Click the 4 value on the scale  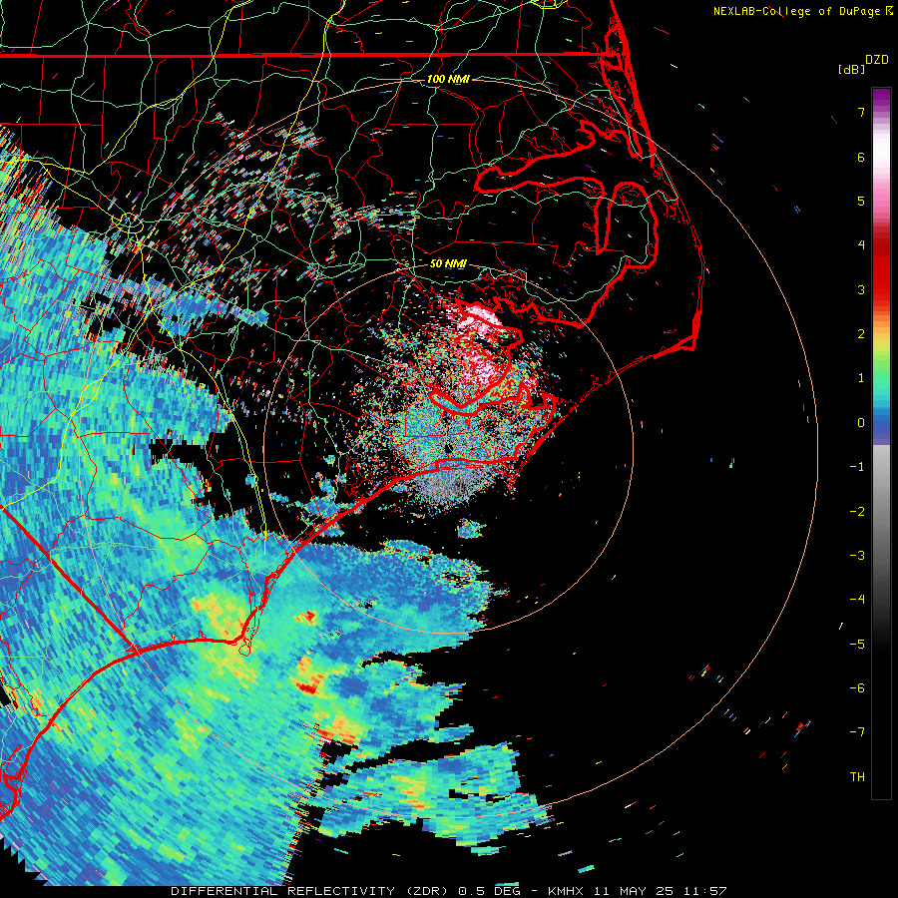(x=861, y=245)
